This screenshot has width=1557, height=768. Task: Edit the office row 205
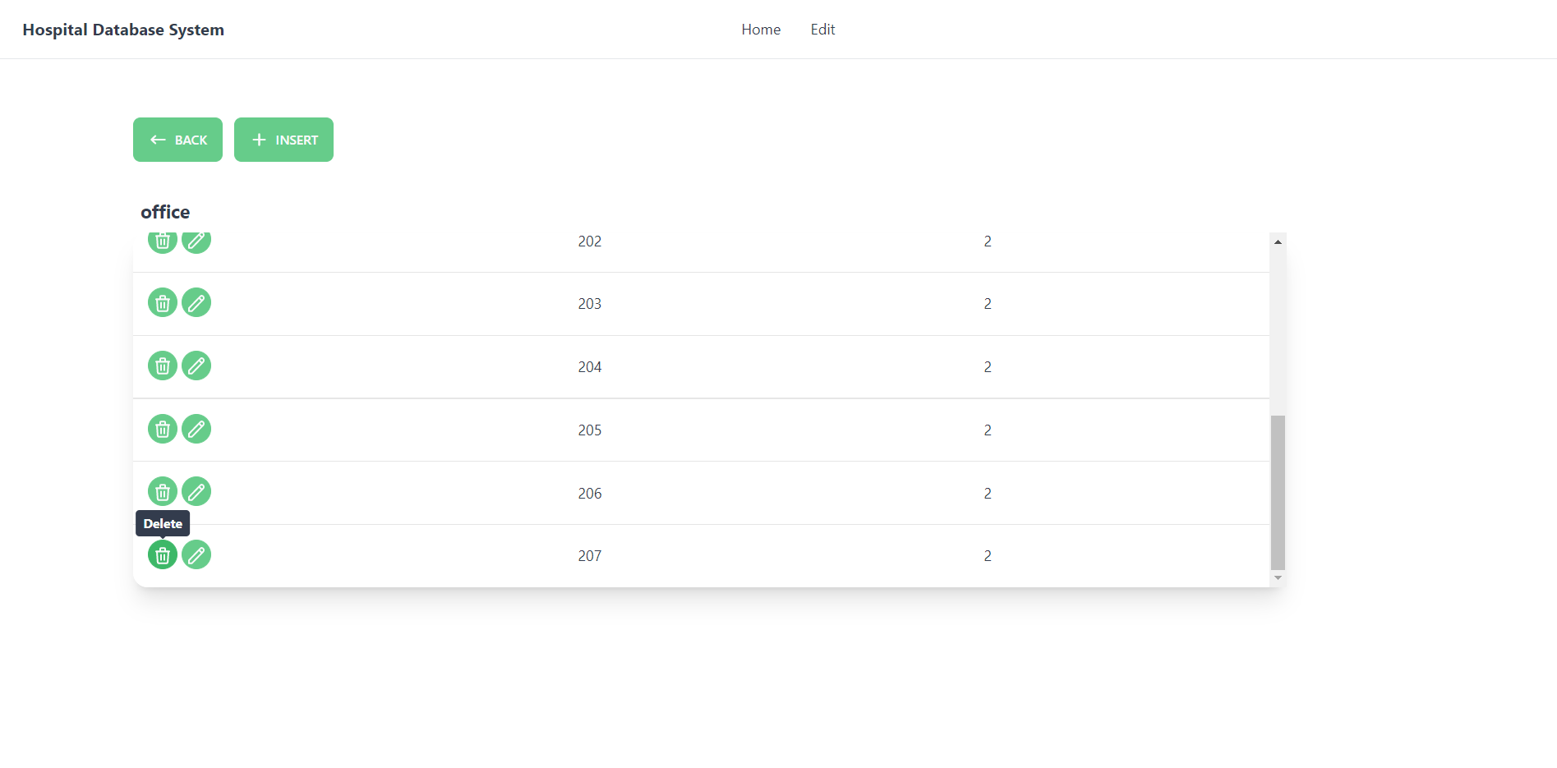[x=196, y=429]
